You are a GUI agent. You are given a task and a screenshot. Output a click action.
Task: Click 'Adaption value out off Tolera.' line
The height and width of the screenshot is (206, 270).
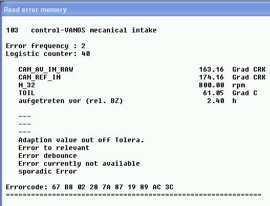pos(81,140)
